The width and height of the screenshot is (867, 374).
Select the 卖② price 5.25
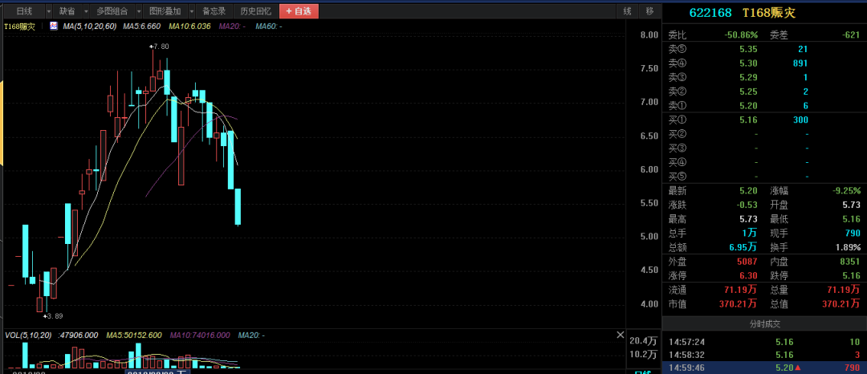(748, 91)
